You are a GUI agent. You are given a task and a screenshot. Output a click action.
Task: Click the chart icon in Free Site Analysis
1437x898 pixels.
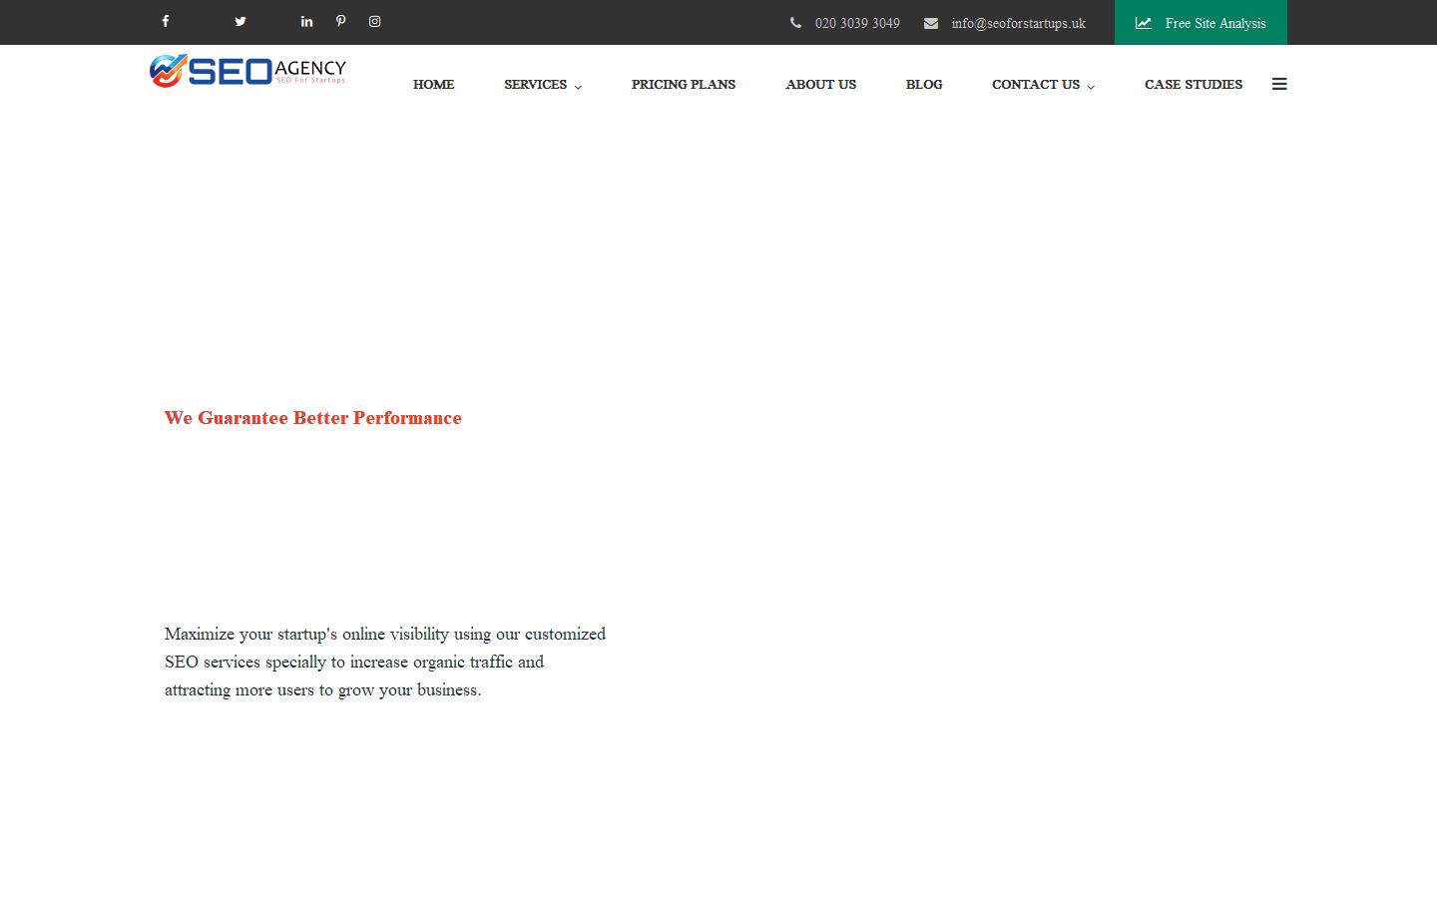point(1143,22)
